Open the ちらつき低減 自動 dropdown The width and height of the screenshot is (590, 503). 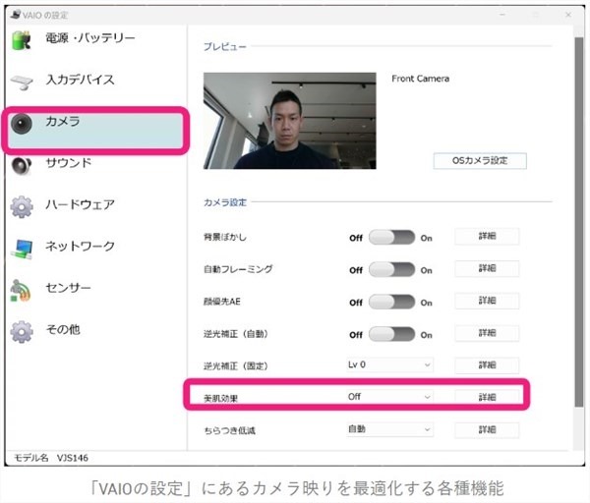[389, 429]
